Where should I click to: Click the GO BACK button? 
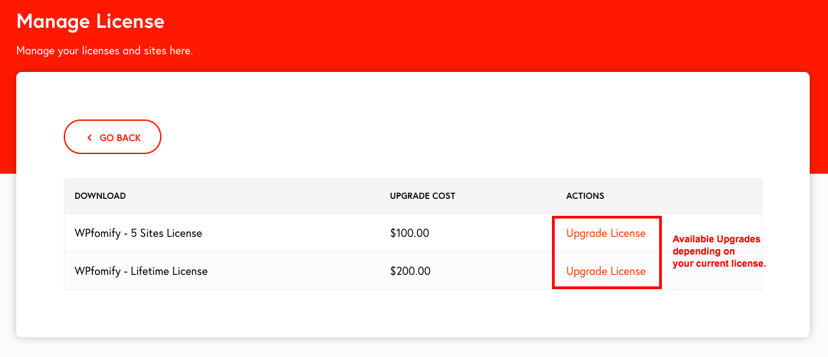coord(113,137)
